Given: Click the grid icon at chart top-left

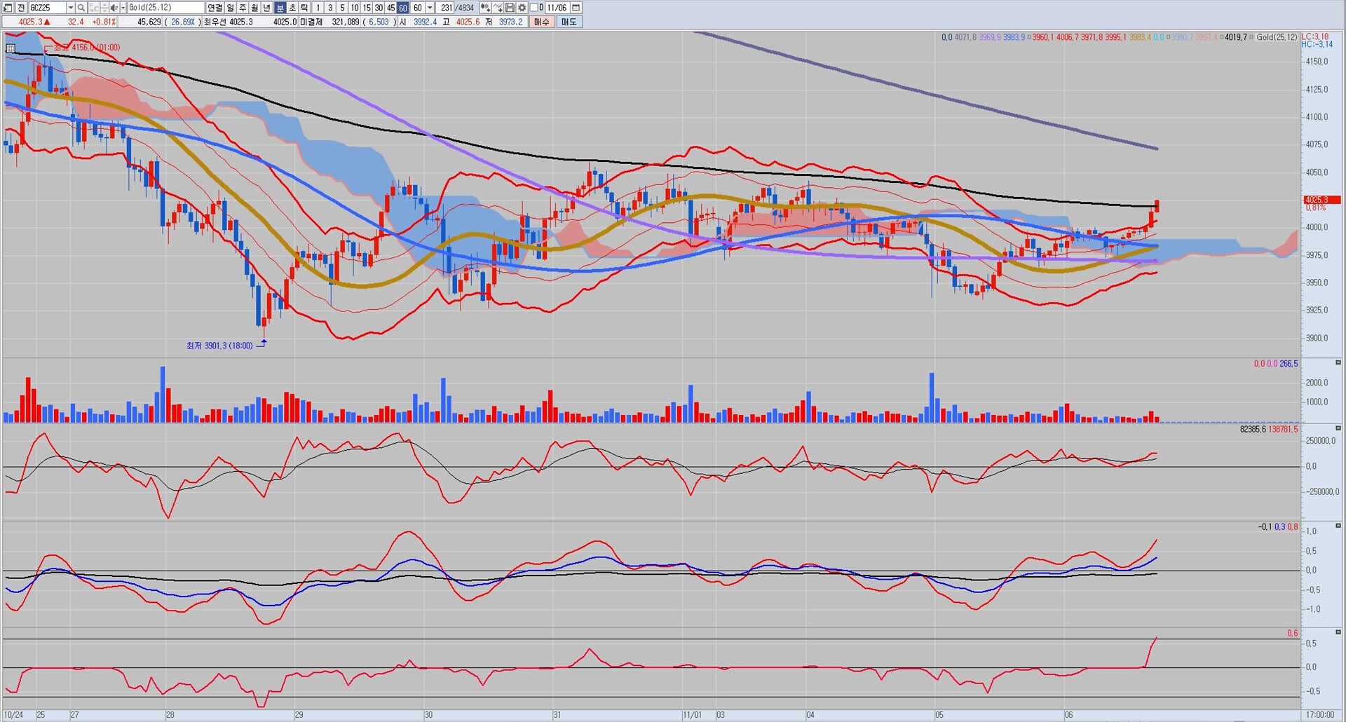Looking at the screenshot, I should pyautogui.click(x=11, y=48).
